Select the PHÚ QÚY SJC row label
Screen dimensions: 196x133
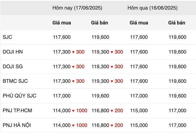tap(20, 96)
